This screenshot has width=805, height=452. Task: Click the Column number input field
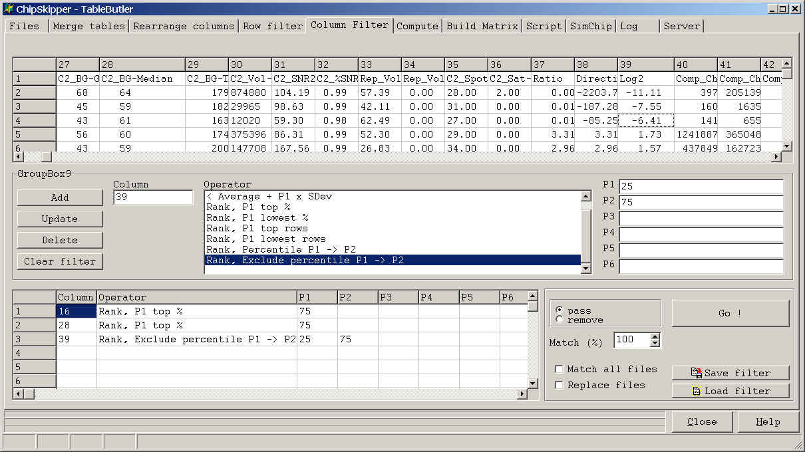(x=153, y=197)
